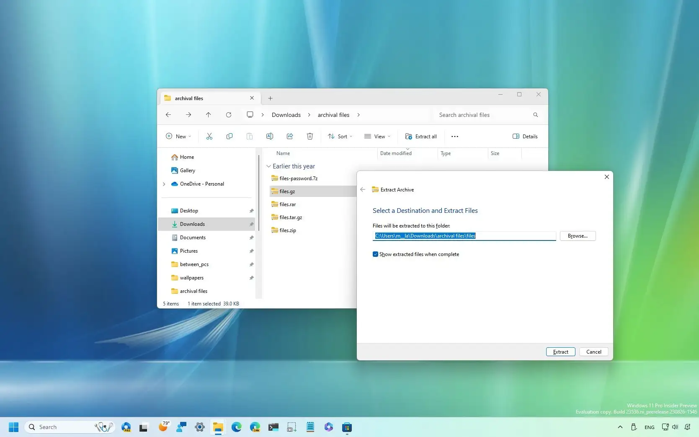Select the Cut icon in the toolbar
The height and width of the screenshot is (437, 699).
point(209,136)
